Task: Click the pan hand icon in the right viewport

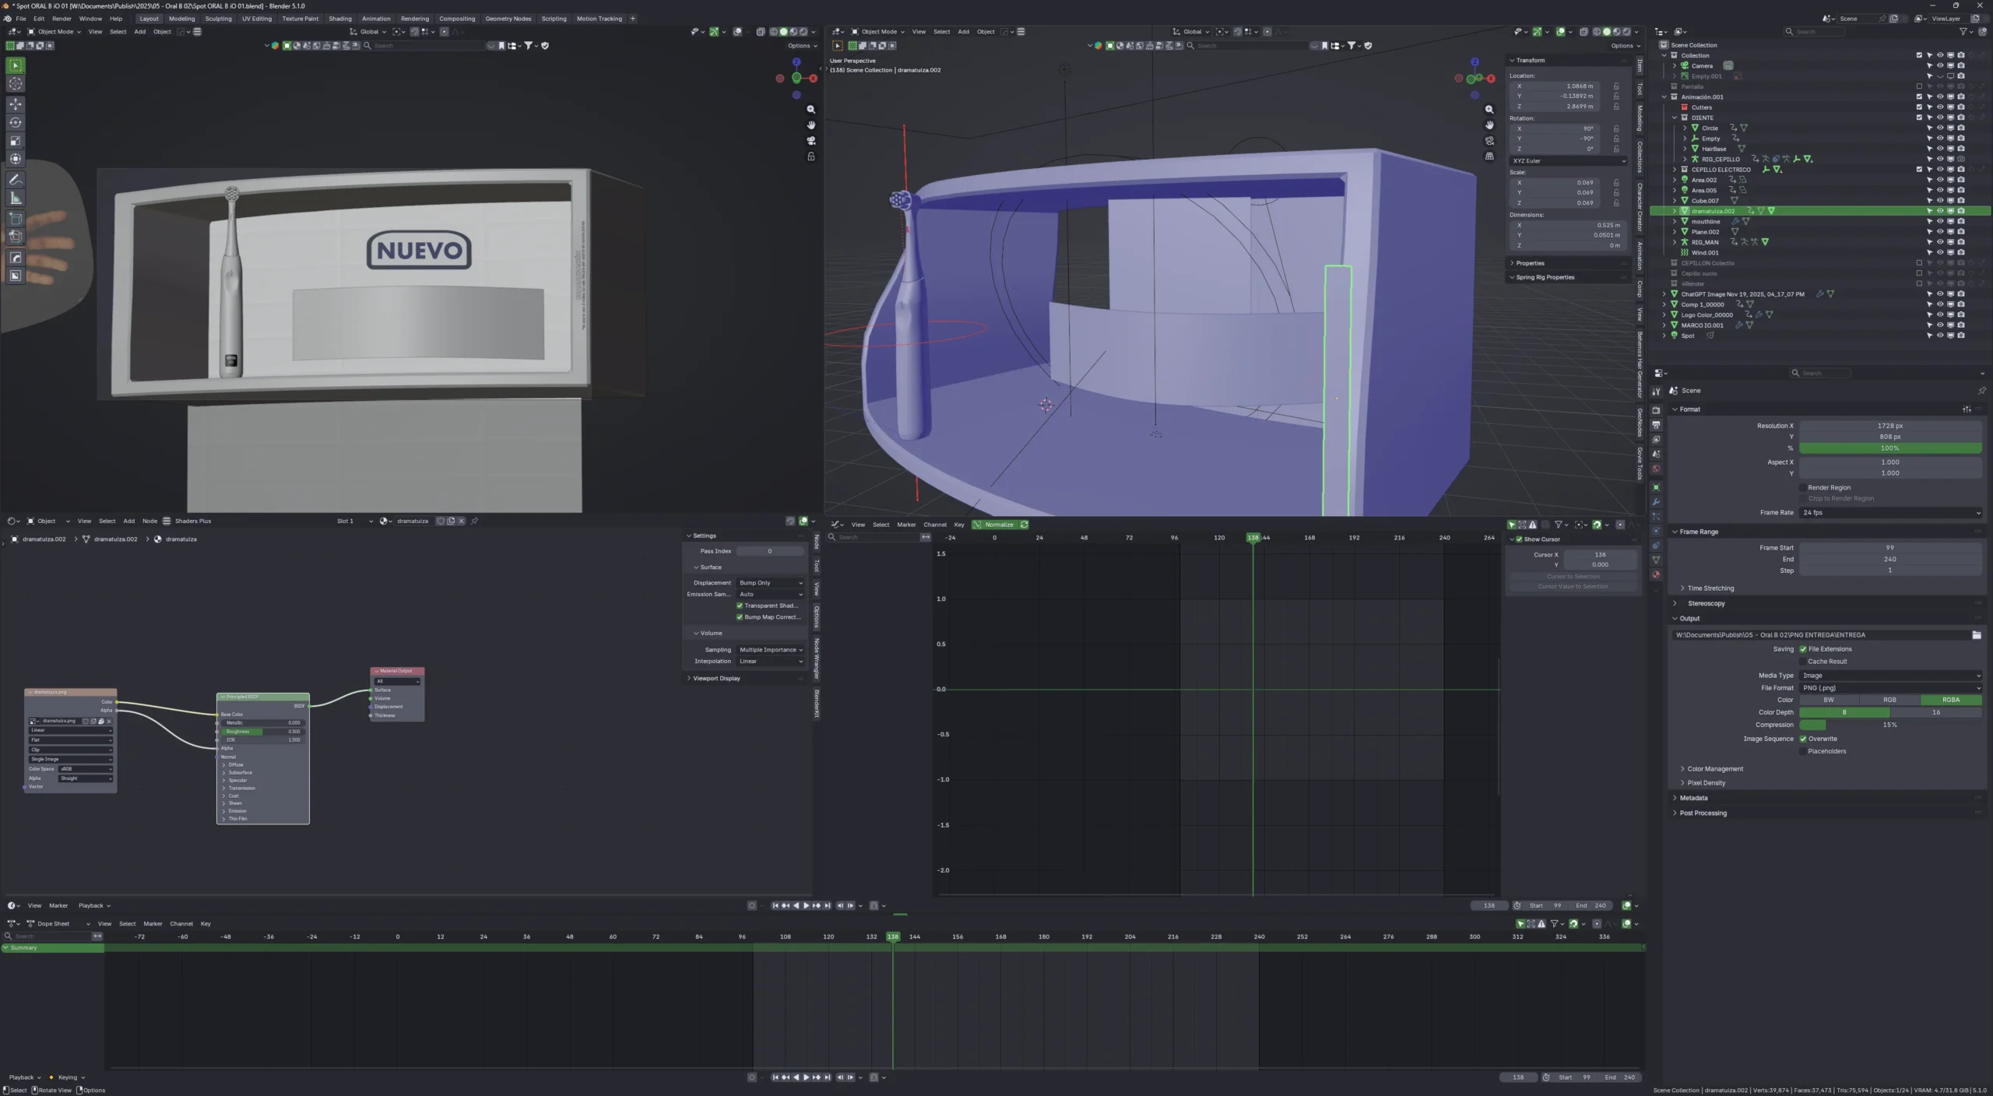Action: pyautogui.click(x=1489, y=125)
